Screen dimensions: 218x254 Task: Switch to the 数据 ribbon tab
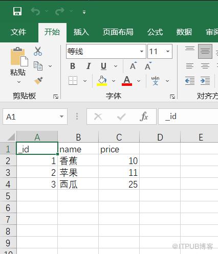pos(184,32)
